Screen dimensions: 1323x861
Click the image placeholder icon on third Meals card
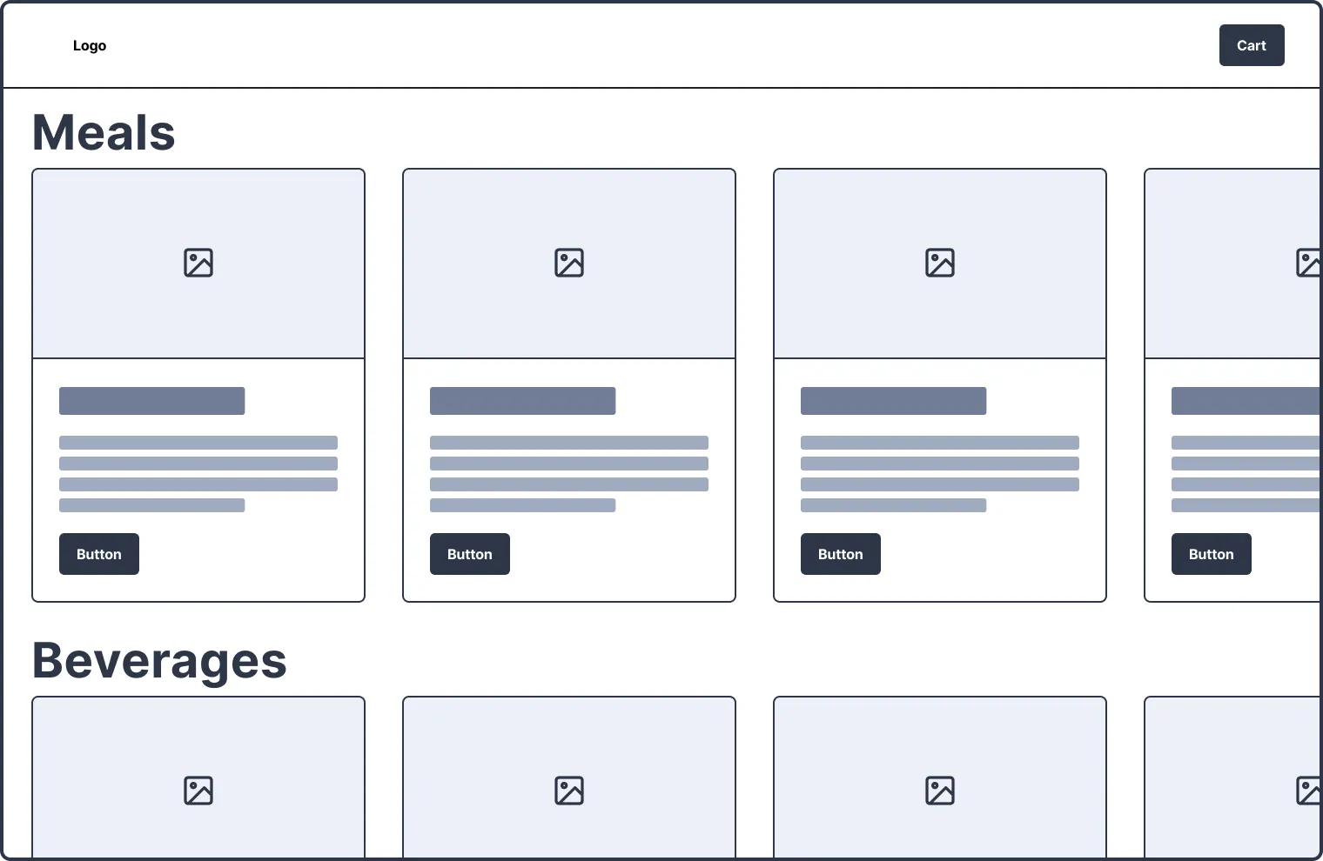(x=939, y=262)
